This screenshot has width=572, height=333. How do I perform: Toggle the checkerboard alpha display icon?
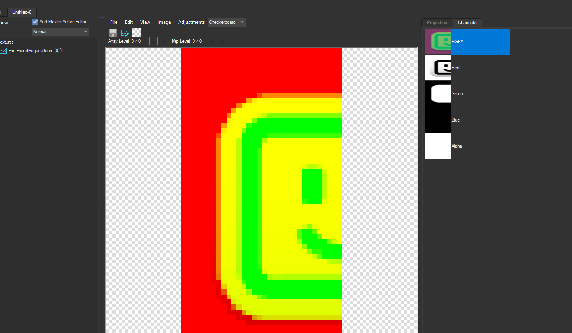[x=137, y=32]
